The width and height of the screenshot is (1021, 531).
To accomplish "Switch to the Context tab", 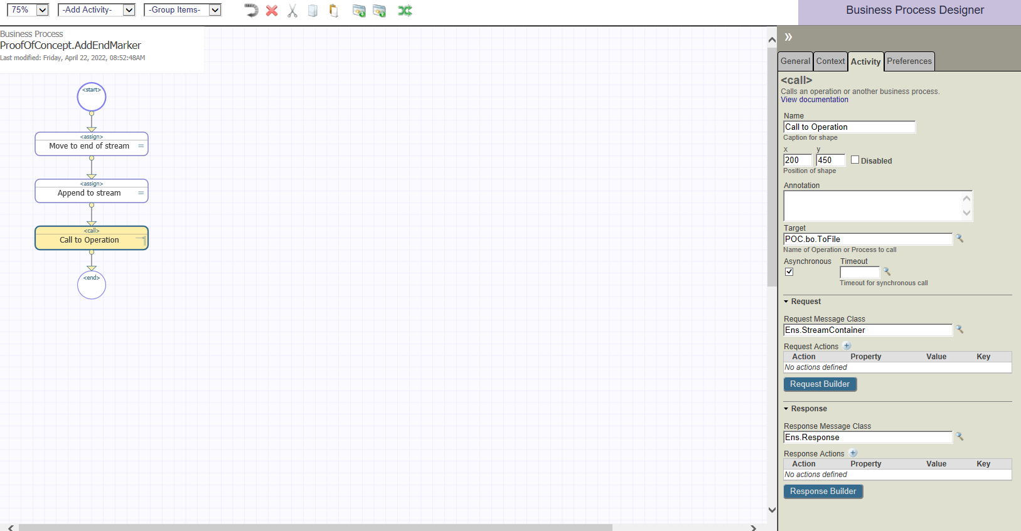I will 830,61.
